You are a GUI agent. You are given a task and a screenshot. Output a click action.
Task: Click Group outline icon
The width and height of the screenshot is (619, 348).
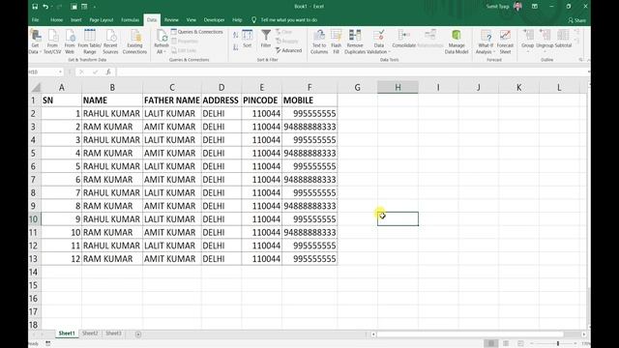click(x=528, y=40)
